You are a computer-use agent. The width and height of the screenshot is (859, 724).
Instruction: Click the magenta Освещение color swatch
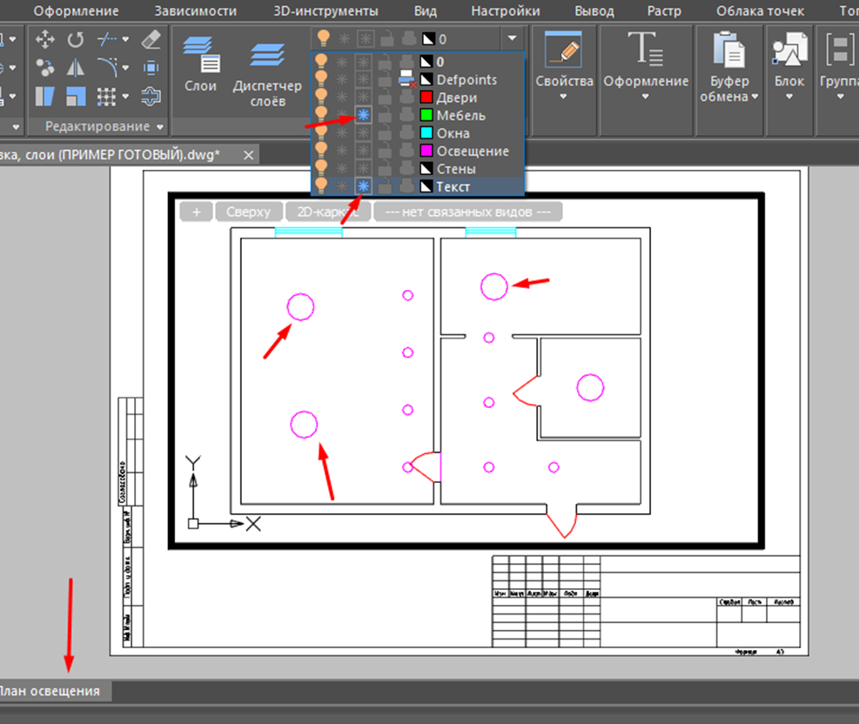coord(426,151)
